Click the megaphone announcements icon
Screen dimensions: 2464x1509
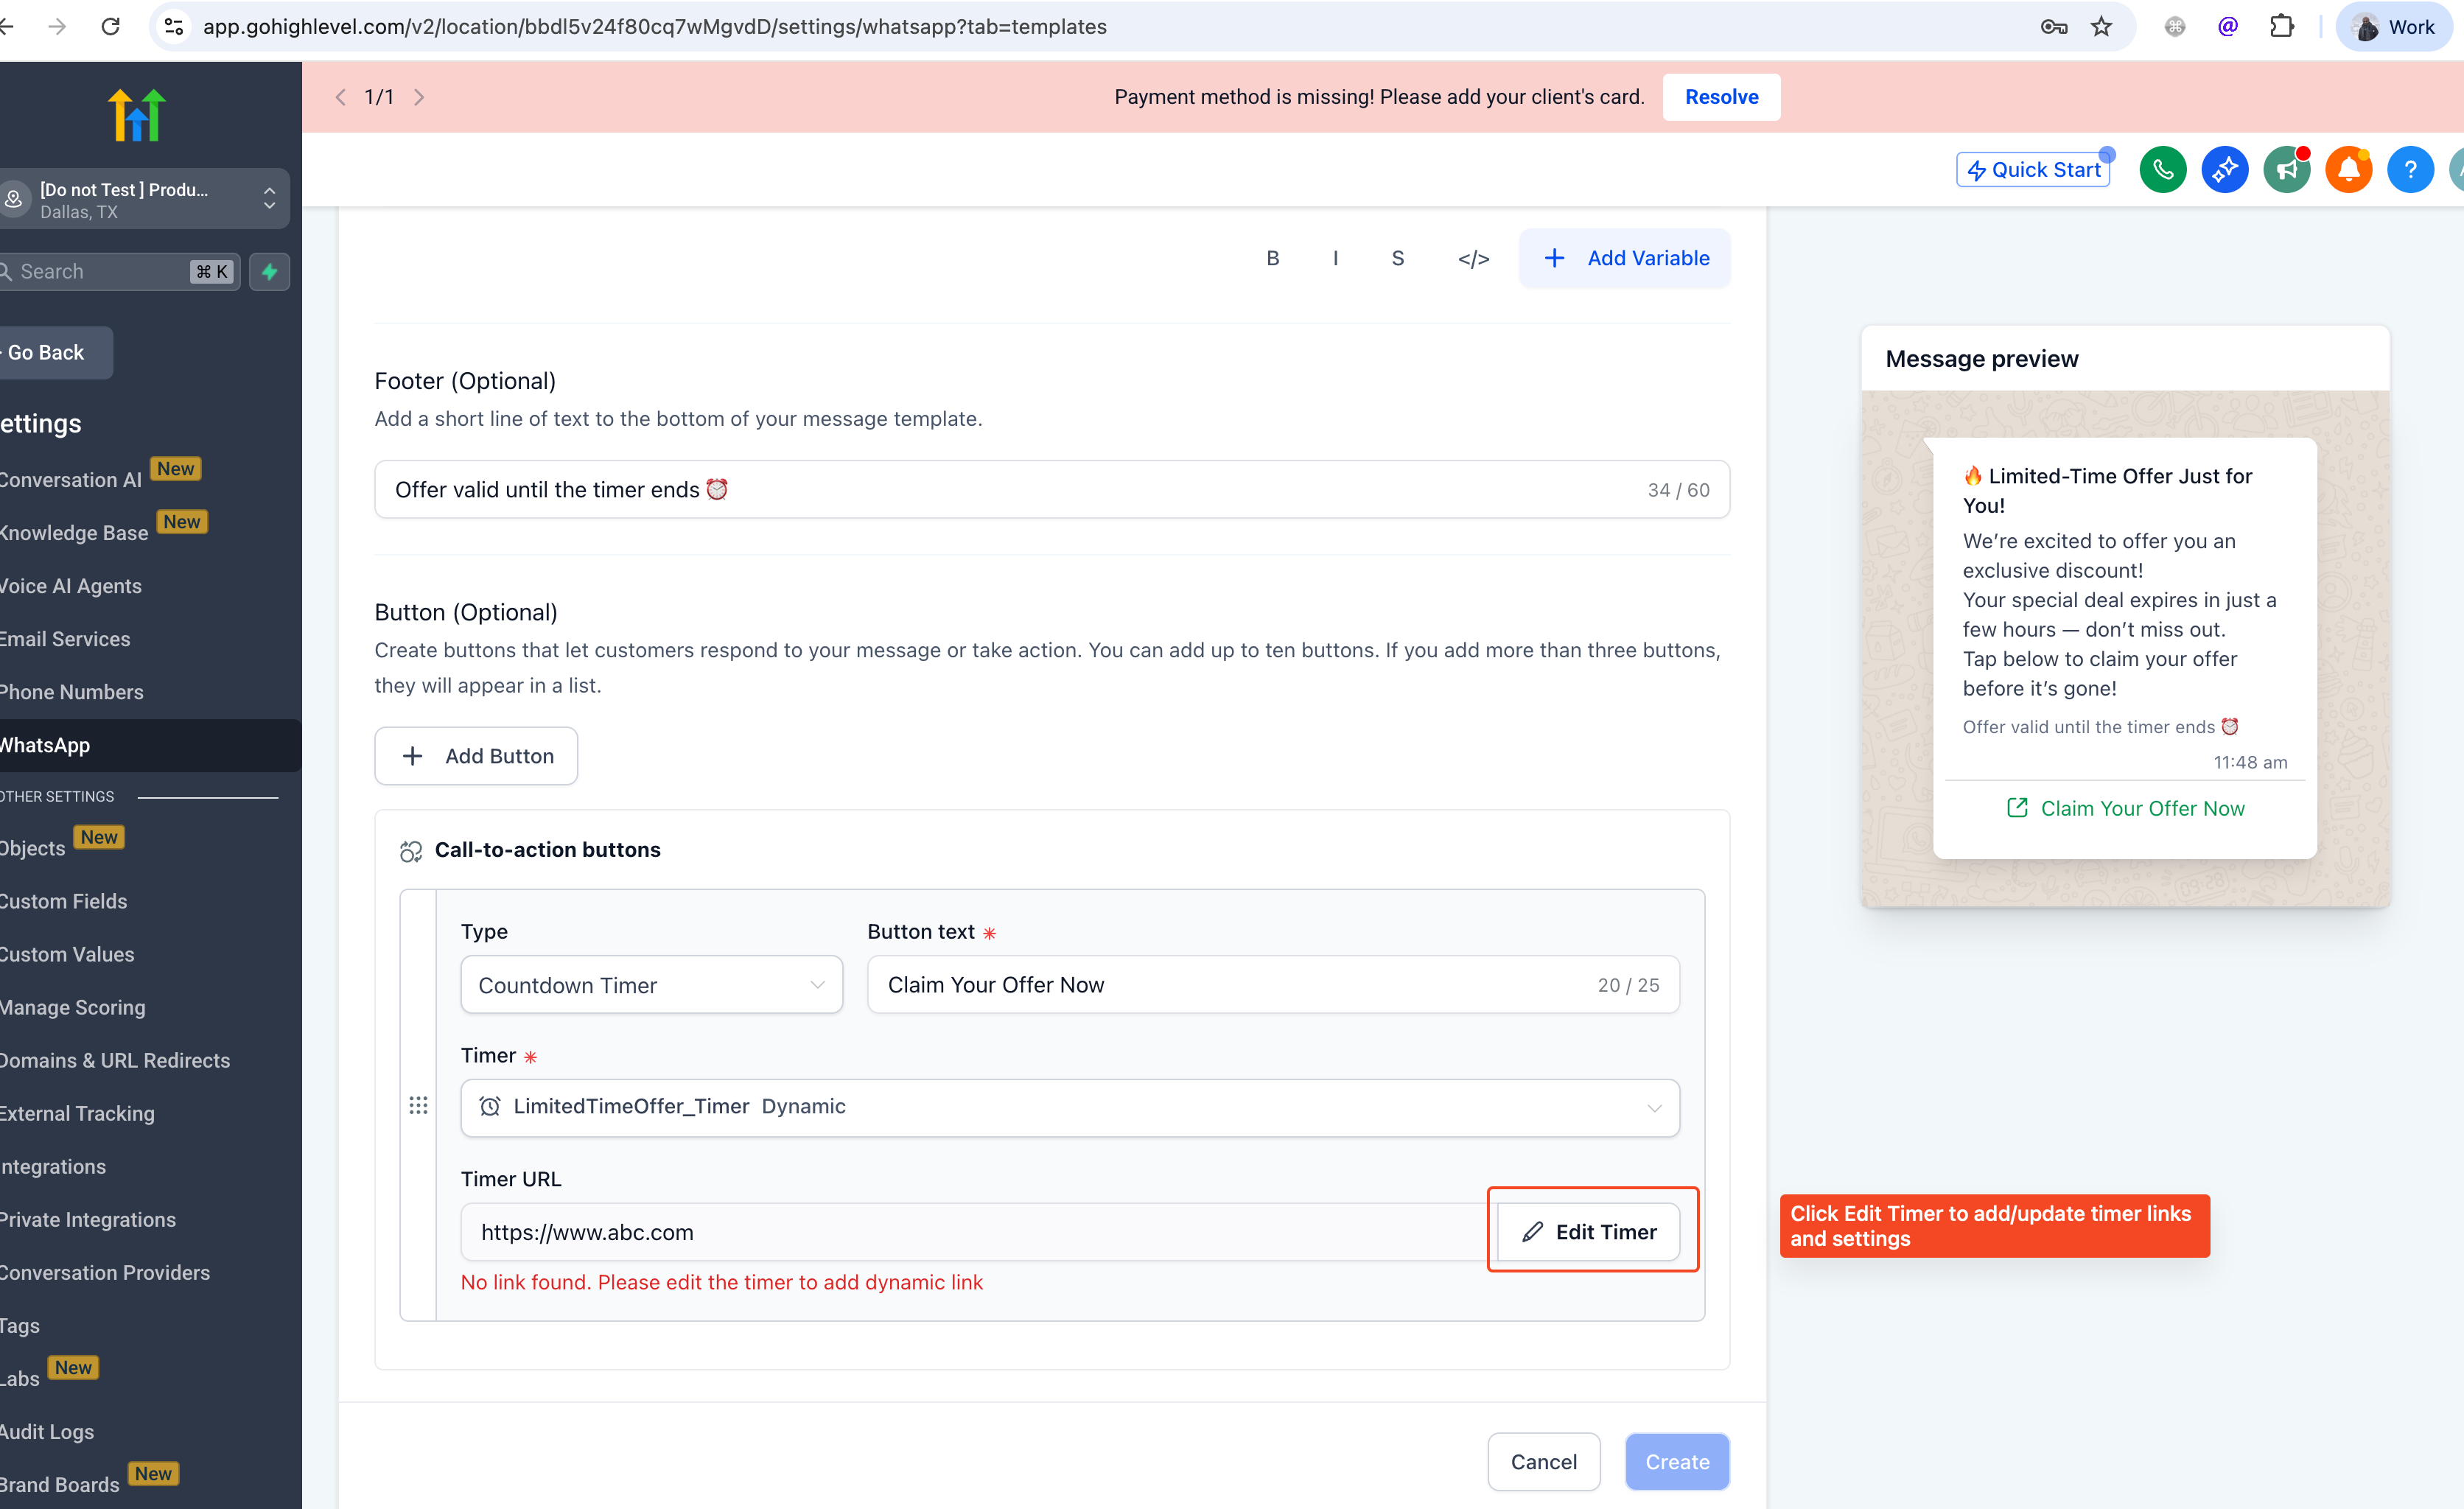point(2286,170)
